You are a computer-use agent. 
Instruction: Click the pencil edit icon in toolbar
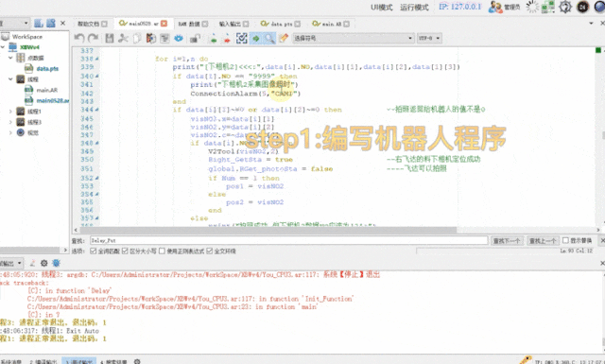pos(284,38)
